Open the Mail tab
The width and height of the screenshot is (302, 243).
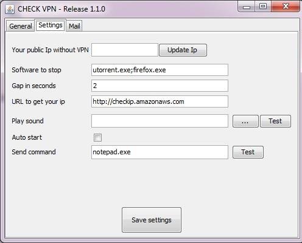[74, 26]
